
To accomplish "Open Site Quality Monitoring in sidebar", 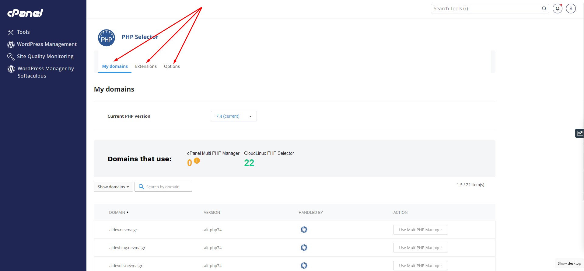I will (45, 56).
